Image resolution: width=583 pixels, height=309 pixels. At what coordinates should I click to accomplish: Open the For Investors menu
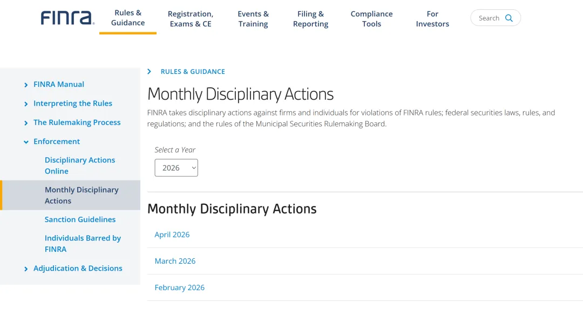click(432, 19)
